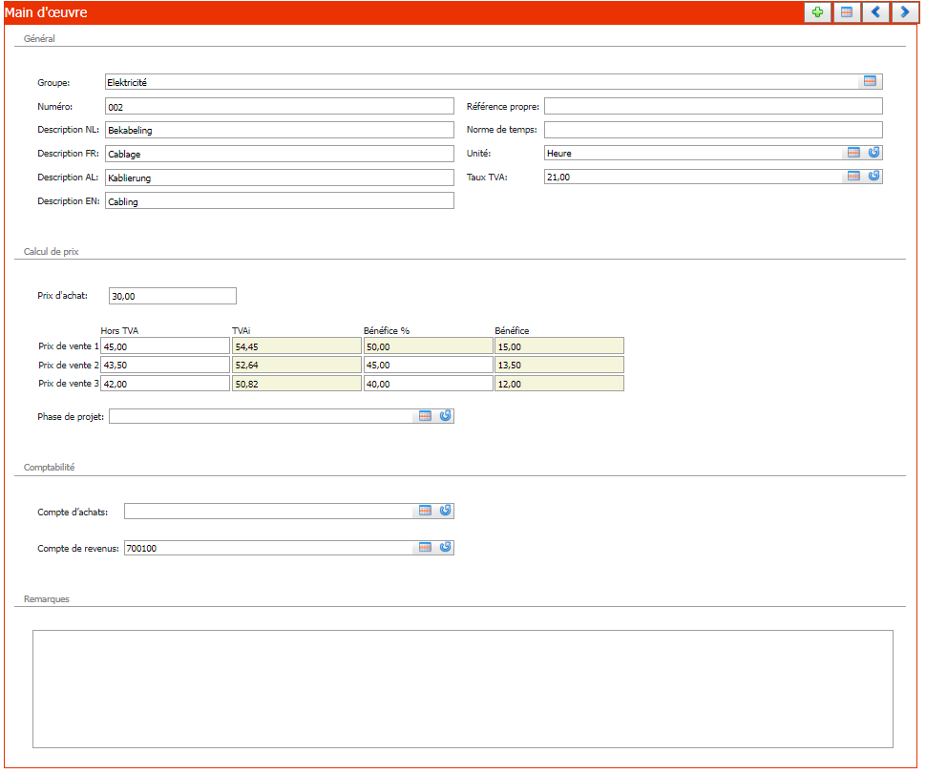Go to next record arrow
Screen dimensions: 926x774
click(x=904, y=12)
